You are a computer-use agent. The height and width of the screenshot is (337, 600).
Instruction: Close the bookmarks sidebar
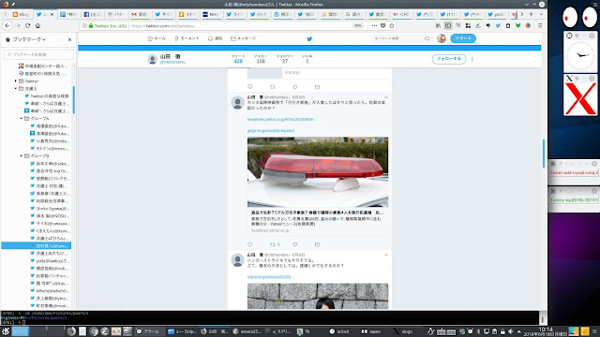point(69,39)
